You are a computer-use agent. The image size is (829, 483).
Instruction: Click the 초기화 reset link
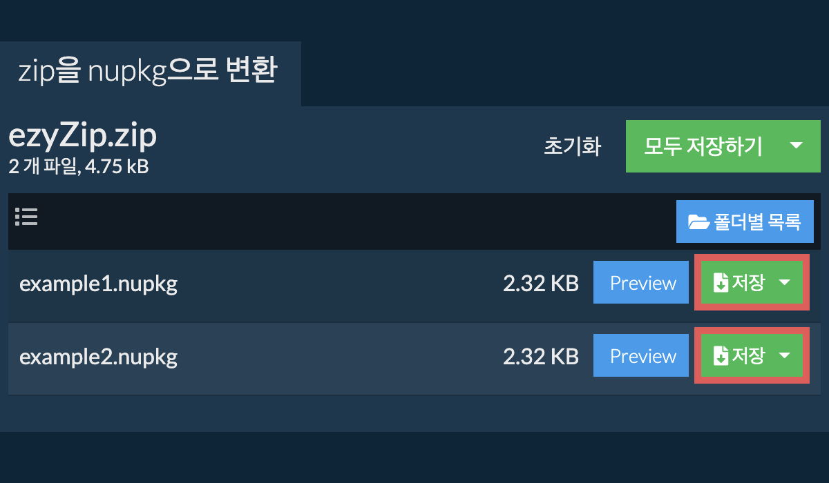pyautogui.click(x=573, y=146)
